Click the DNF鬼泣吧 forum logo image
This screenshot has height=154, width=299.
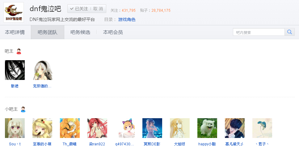(14, 12)
